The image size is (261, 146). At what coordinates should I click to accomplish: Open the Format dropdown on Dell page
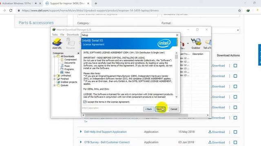pyautogui.click(x=238, y=30)
